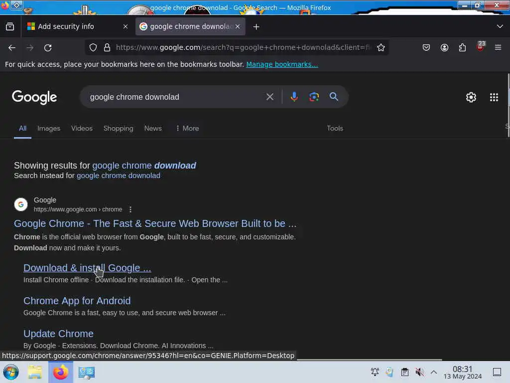Viewport: 510px width, 383px height.
Task: Open the clipboard tray icon
Action: pos(404,372)
